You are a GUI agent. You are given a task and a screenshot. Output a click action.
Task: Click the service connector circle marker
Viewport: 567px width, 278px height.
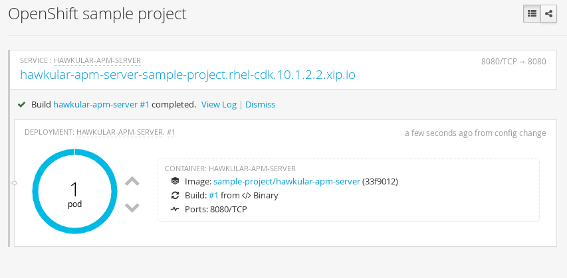[x=15, y=183]
